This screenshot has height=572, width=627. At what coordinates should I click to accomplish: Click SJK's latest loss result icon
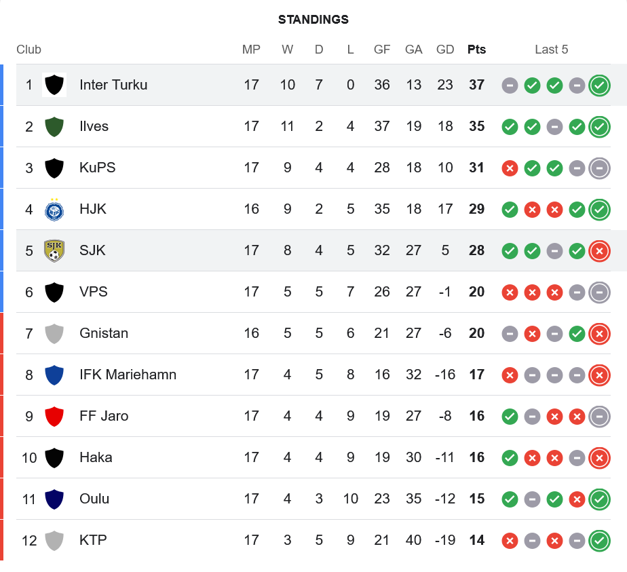599,251
